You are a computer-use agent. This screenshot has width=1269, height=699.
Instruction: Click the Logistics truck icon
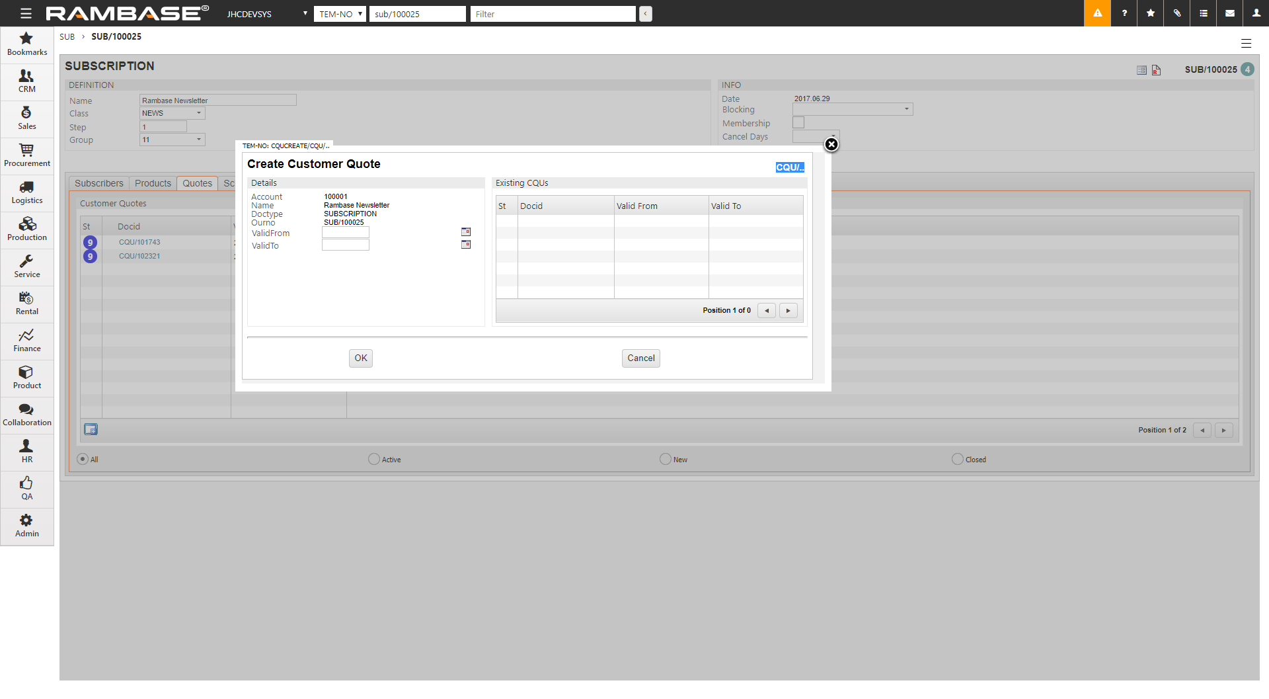point(27,188)
